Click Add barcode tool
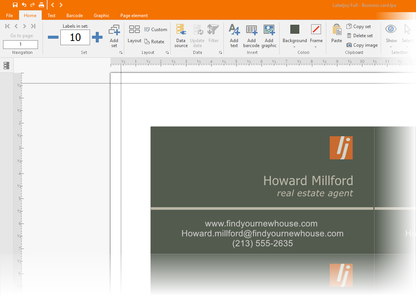The height and width of the screenshot is (296, 416). [251, 36]
